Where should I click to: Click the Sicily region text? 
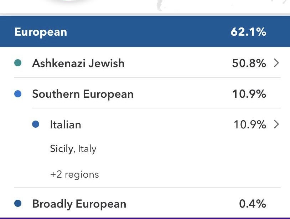[61, 148]
